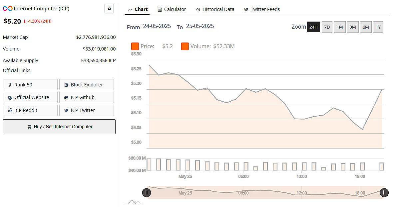Click the last volume bar on the right

382,166
